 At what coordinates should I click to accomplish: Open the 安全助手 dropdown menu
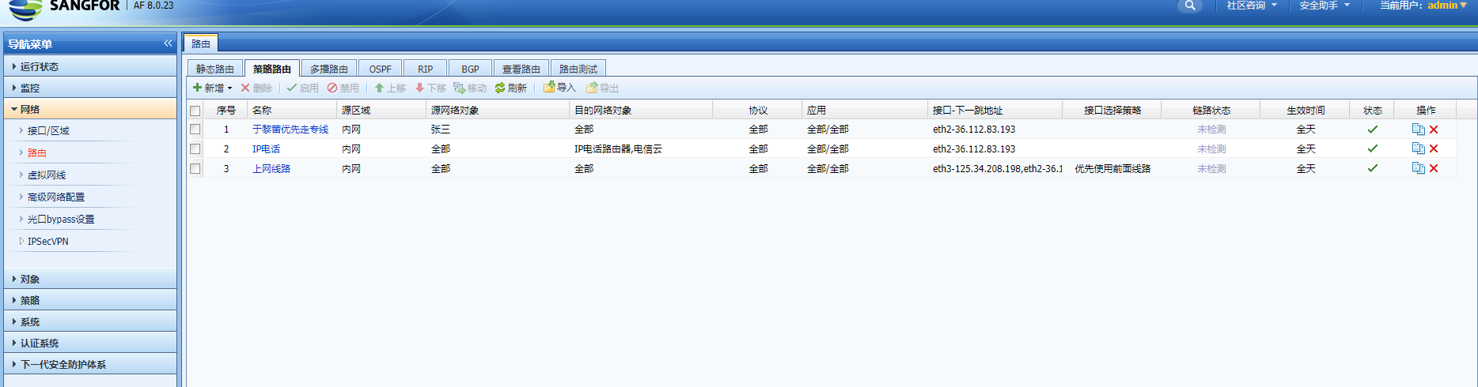(x=1325, y=5)
